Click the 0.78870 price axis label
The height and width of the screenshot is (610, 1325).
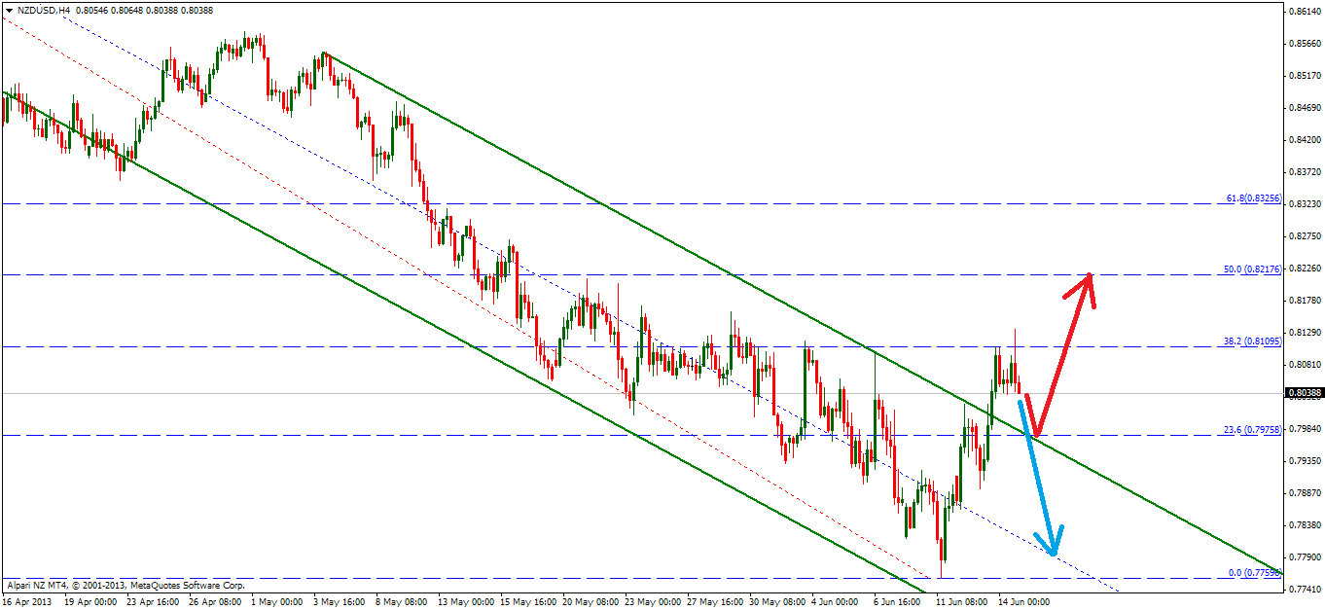pyautogui.click(x=1303, y=493)
